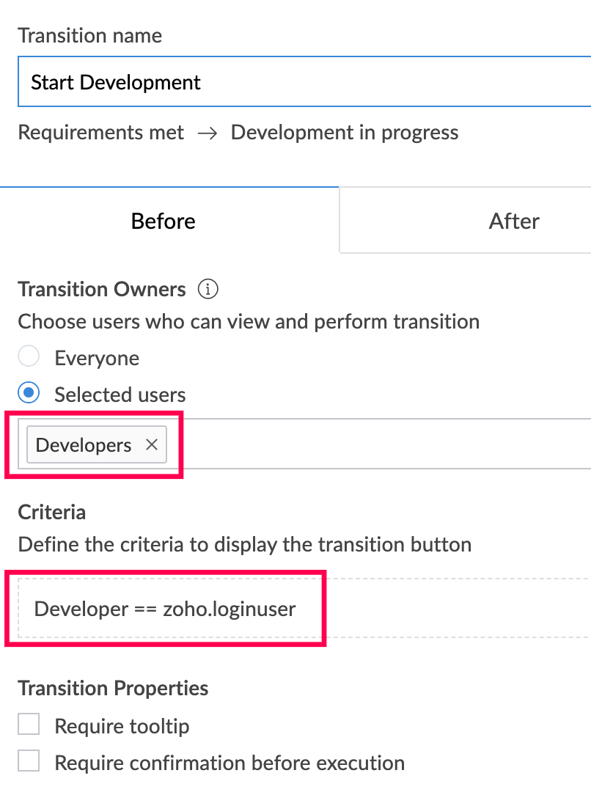Click the info icon beside Transition Owners
Viewport: 591px width, 795px height.
(x=208, y=290)
